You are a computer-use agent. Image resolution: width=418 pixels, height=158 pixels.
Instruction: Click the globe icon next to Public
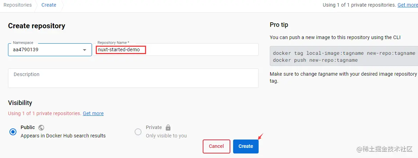(41, 128)
